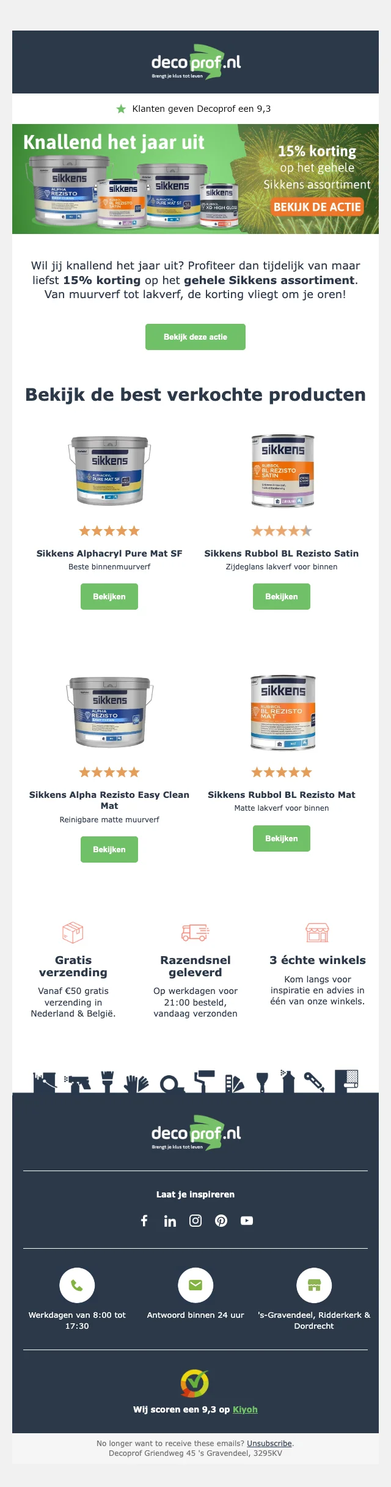Screen dimensions: 391x1487
Task: Click BEKIJK DE ACTIE on banner
Action: 317,207
